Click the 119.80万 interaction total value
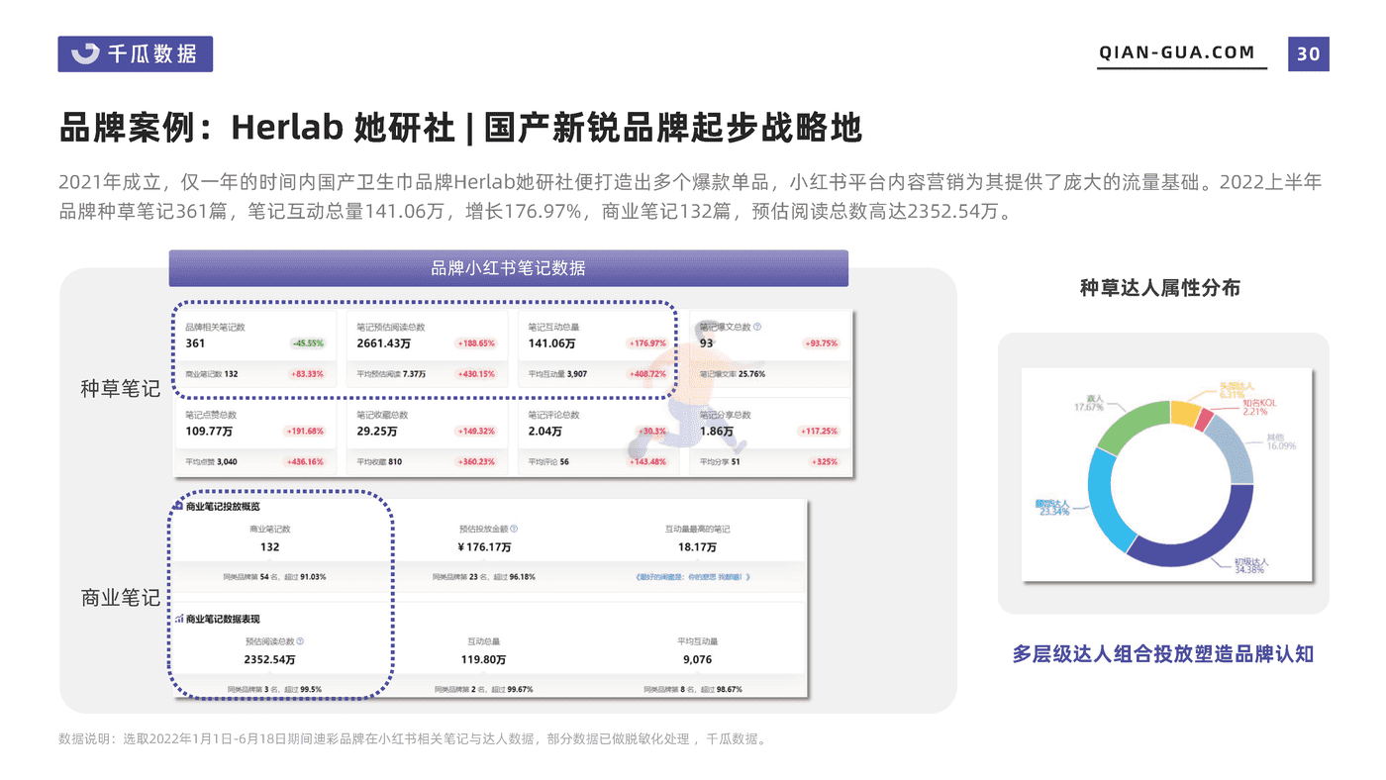The height and width of the screenshot is (780, 1386). coord(484,659)
